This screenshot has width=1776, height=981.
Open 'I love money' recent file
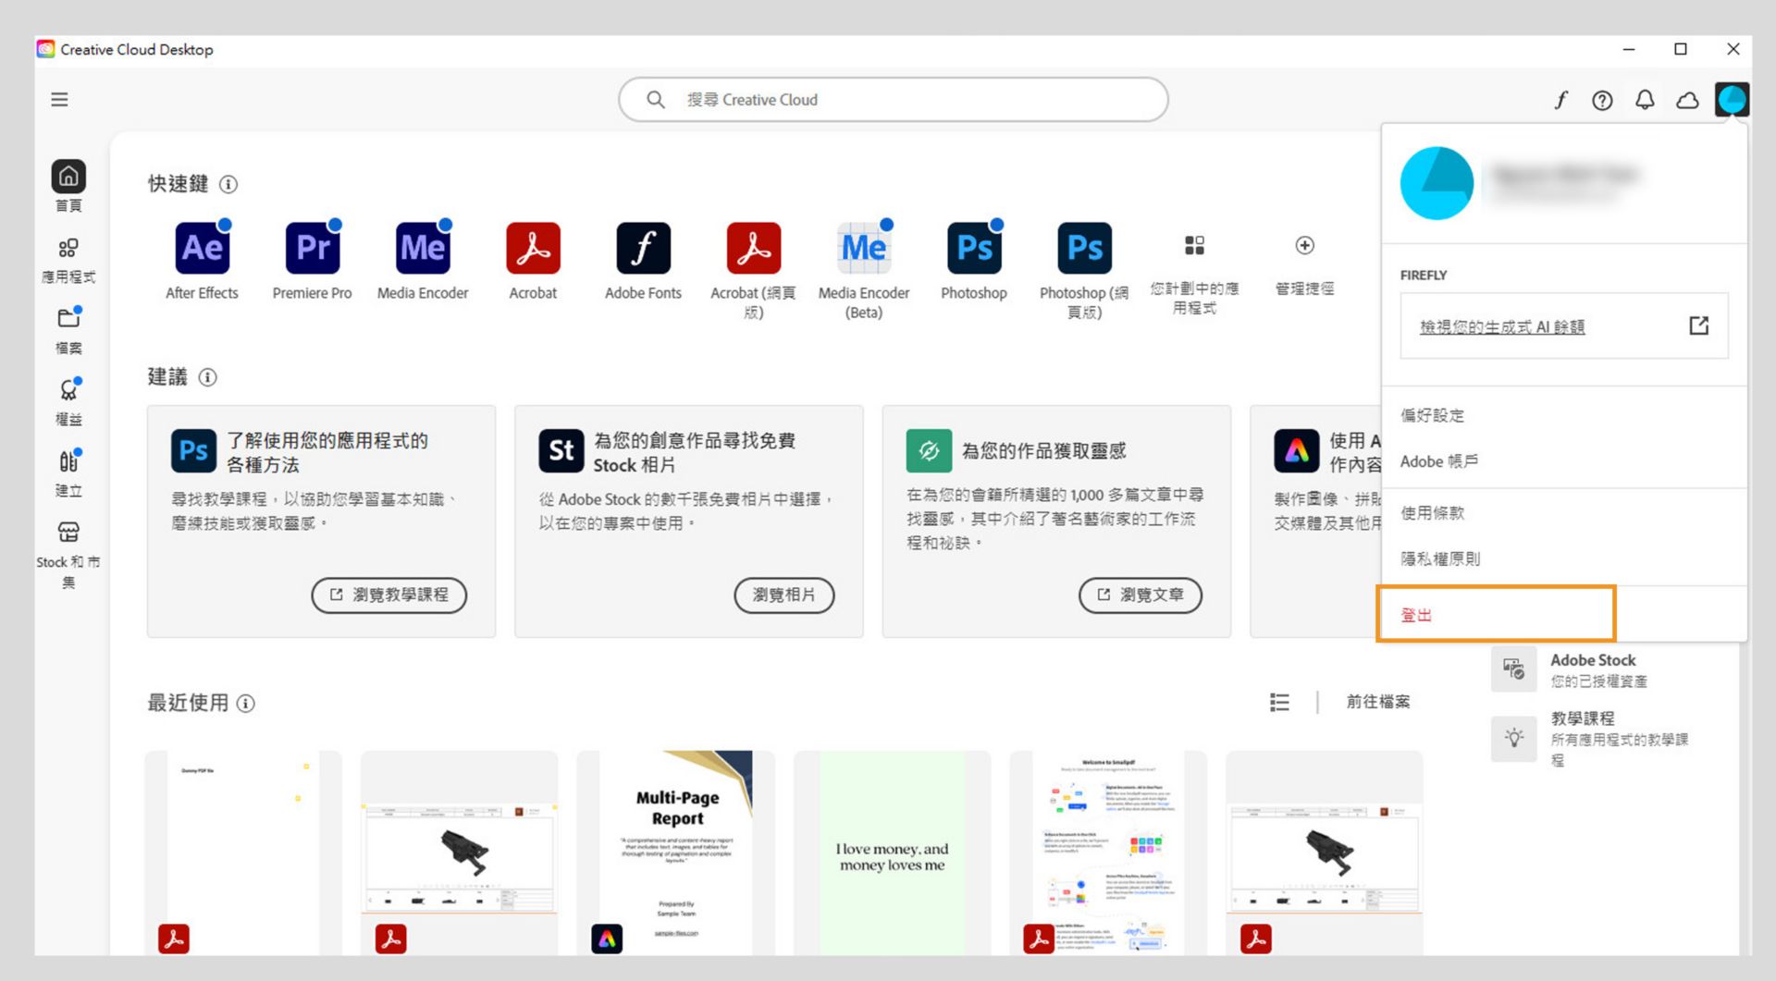pyautogui.click(x=892, y=852)
